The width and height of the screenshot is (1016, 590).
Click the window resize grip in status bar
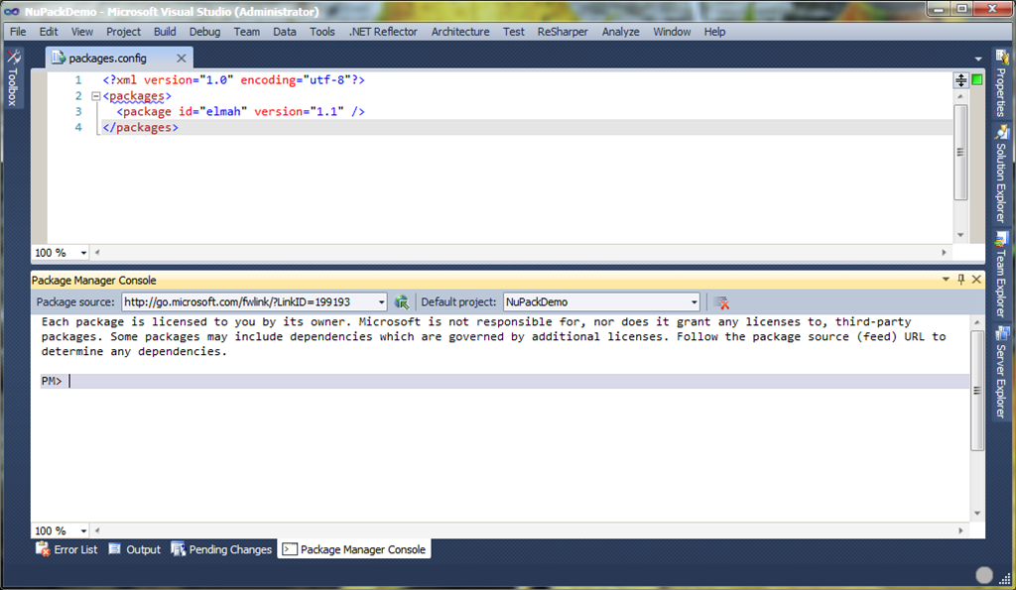pos(1004,578)
